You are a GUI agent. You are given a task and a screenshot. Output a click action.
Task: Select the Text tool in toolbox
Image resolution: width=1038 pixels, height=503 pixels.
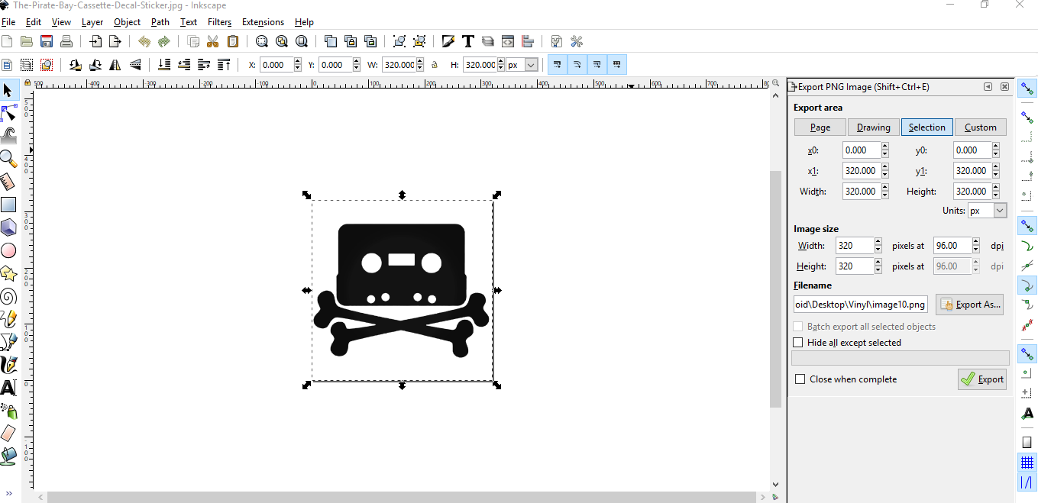pos(8,388)
